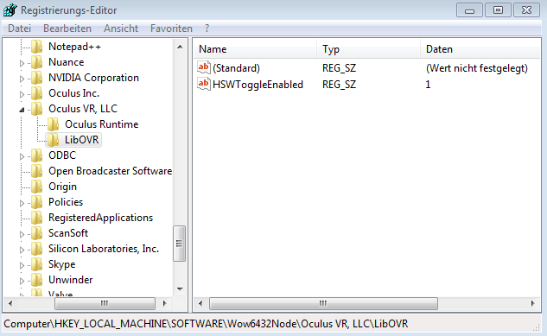Click the Silicon Laboratories folder icon
The height and width of the screenshot is (336, 547).
tap(37, 249)
